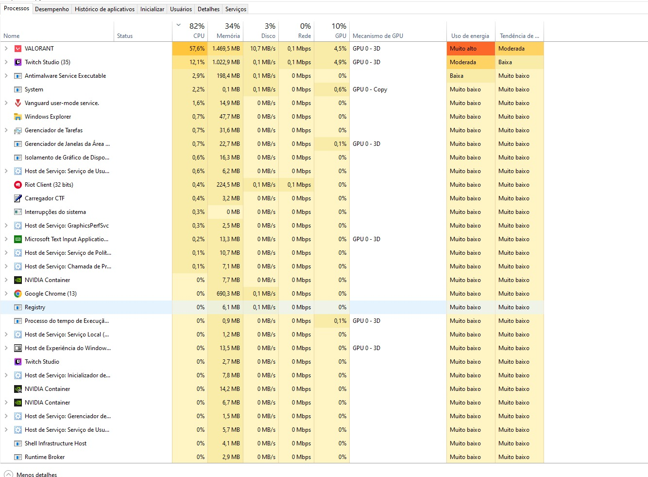Collapse view with Menos detalhes arrow
The image size is (648, 477).
click(x=8, y=474)
